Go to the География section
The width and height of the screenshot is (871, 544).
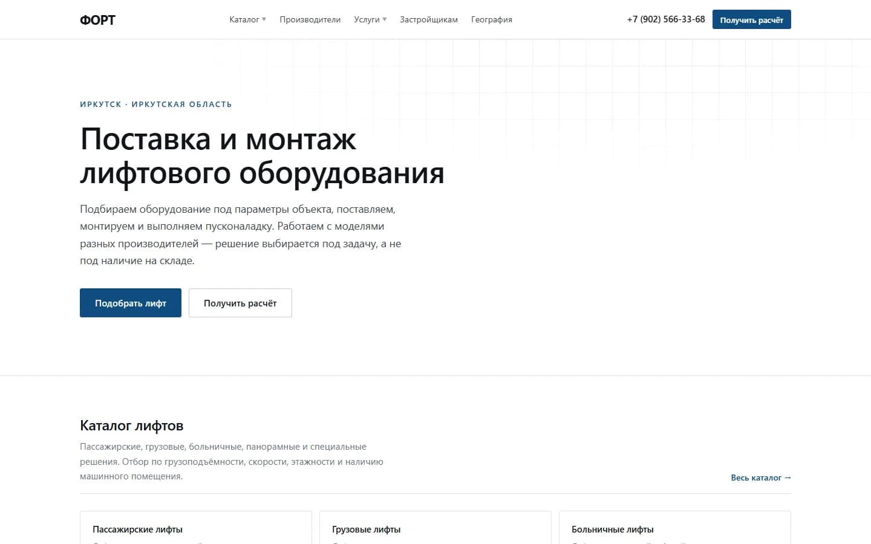coord(492,19)
